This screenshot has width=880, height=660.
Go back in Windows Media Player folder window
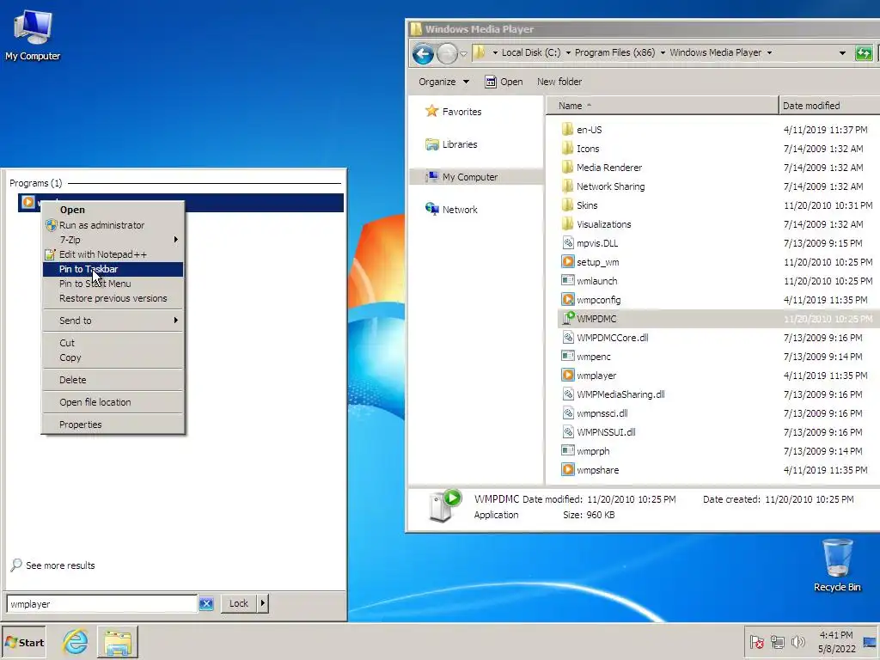[x=423, y=54]
